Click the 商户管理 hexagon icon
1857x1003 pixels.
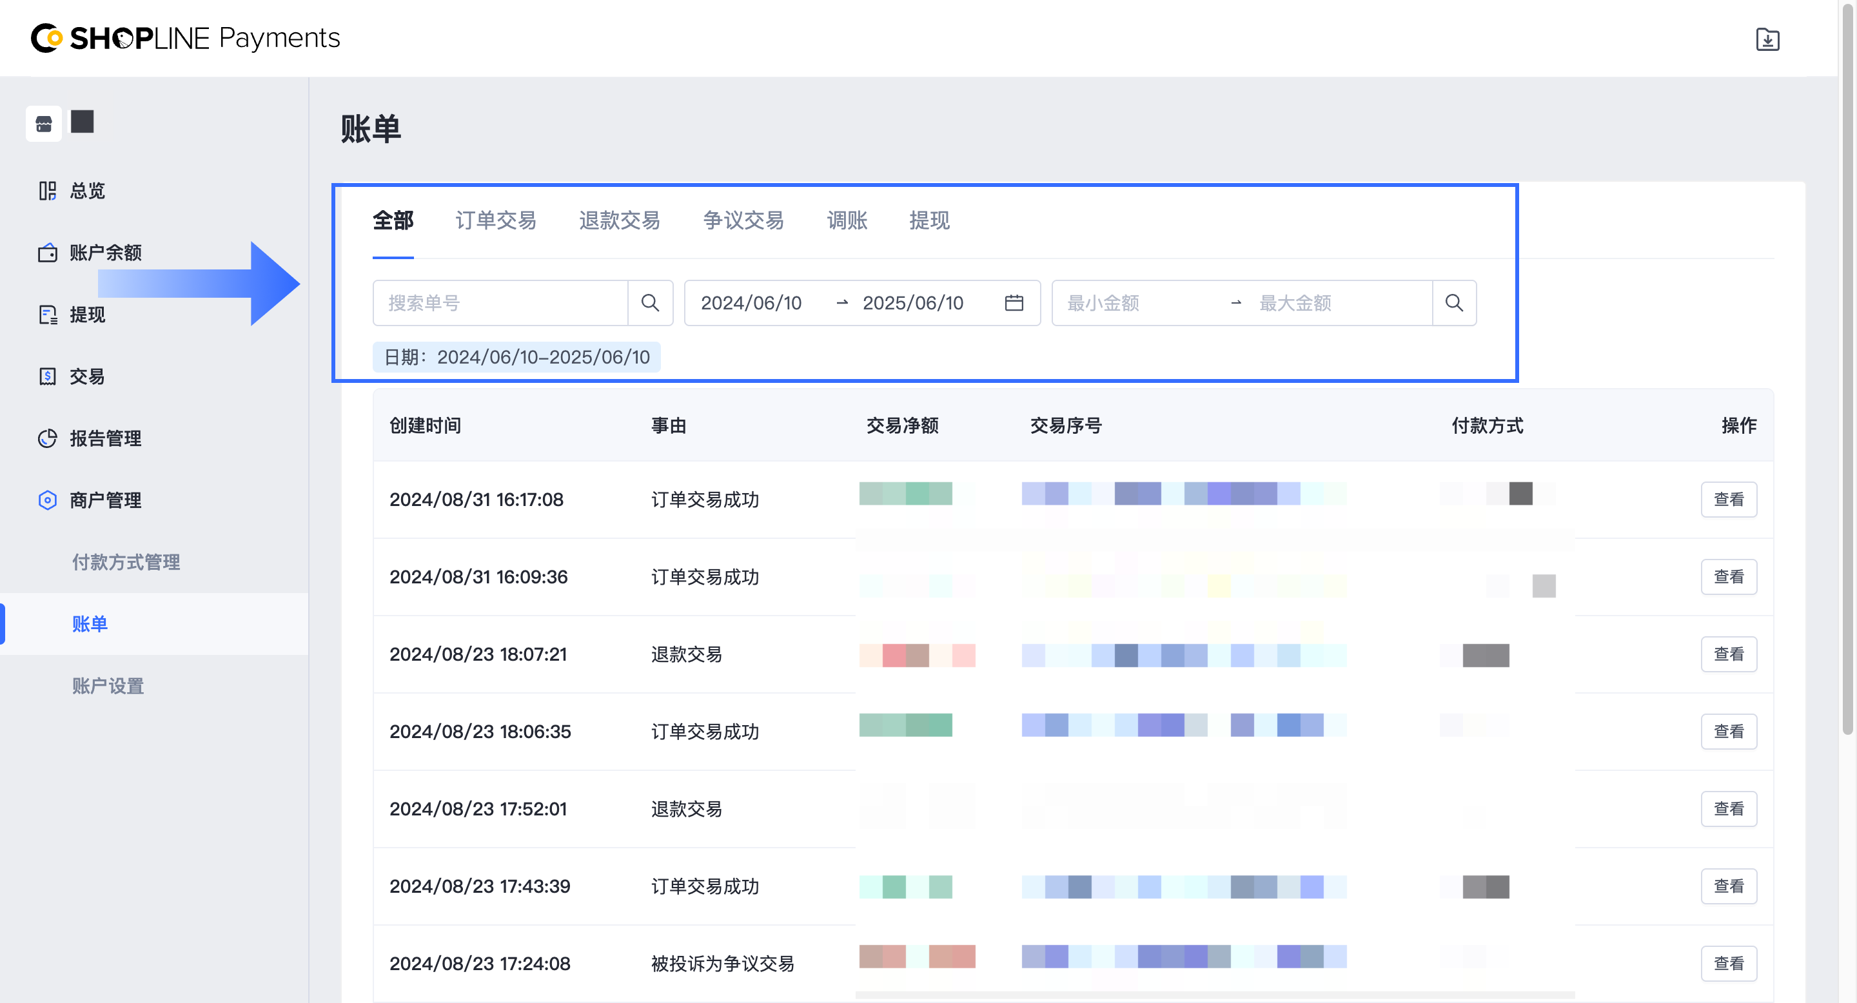(48, 500)
